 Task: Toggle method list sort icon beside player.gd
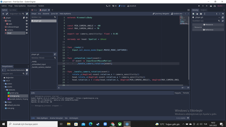tap(55, 54)
